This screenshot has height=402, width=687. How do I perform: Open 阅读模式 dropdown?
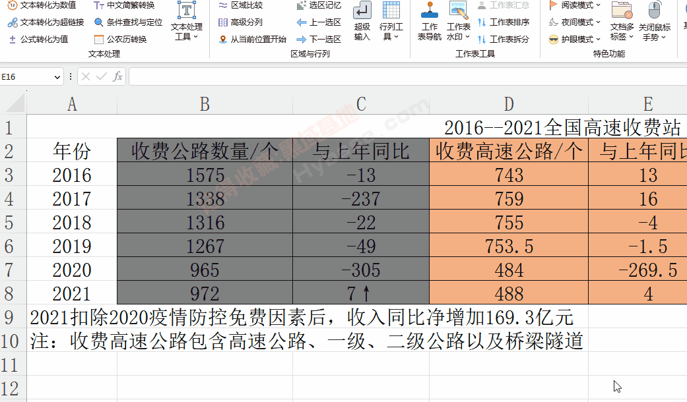574,5
